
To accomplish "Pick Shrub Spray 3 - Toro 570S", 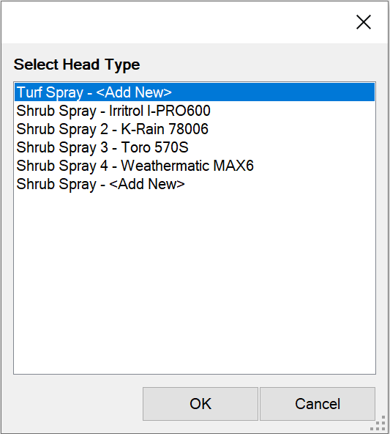I will point(195,147).
